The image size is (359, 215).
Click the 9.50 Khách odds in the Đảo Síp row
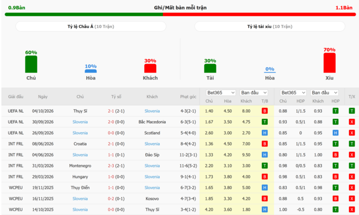tap(246, 155)
